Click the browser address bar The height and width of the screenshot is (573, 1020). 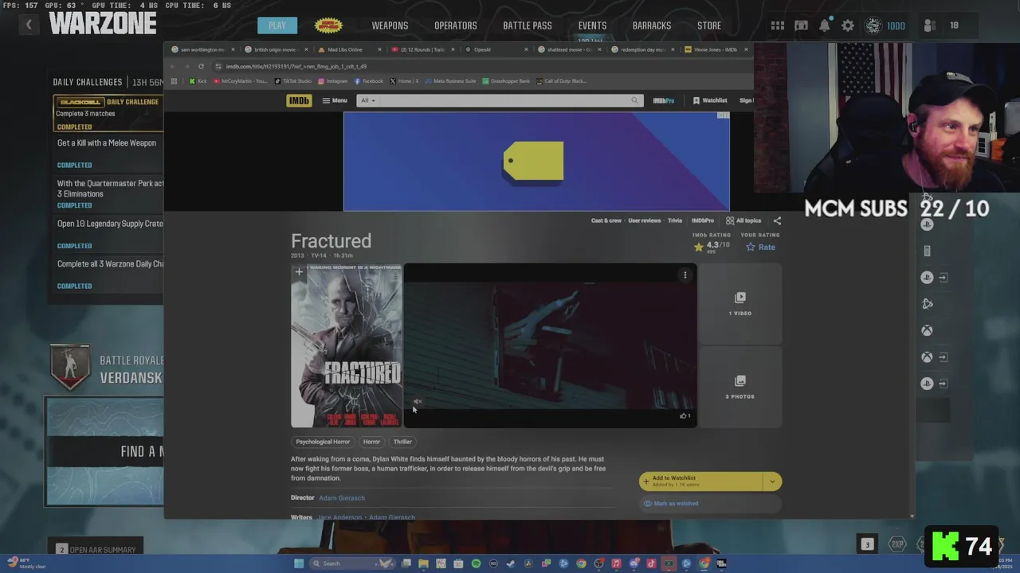point(478,67)
